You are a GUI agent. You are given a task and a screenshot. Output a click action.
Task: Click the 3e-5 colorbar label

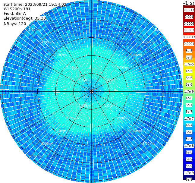coord(189,57)
